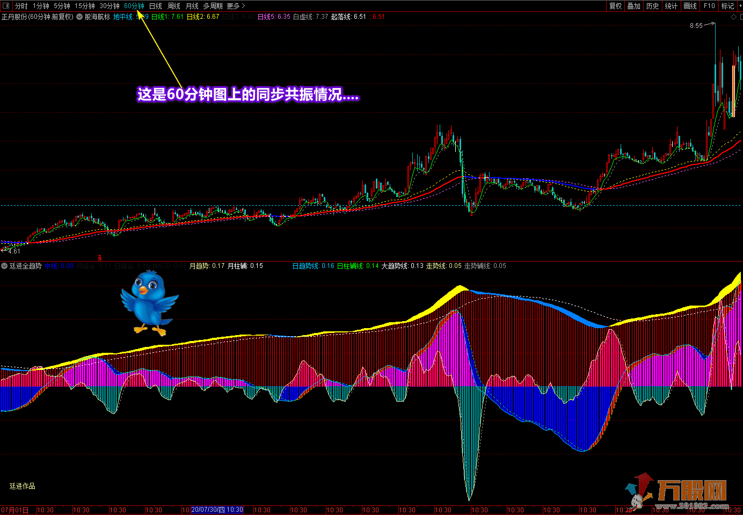
Task: Select the 15分钟 period tab
Action: pos(84,6)
